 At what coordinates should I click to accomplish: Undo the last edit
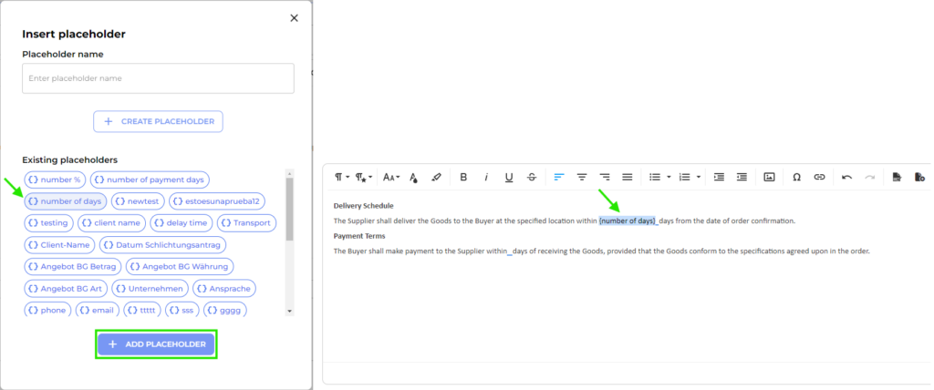pos(846,177)
